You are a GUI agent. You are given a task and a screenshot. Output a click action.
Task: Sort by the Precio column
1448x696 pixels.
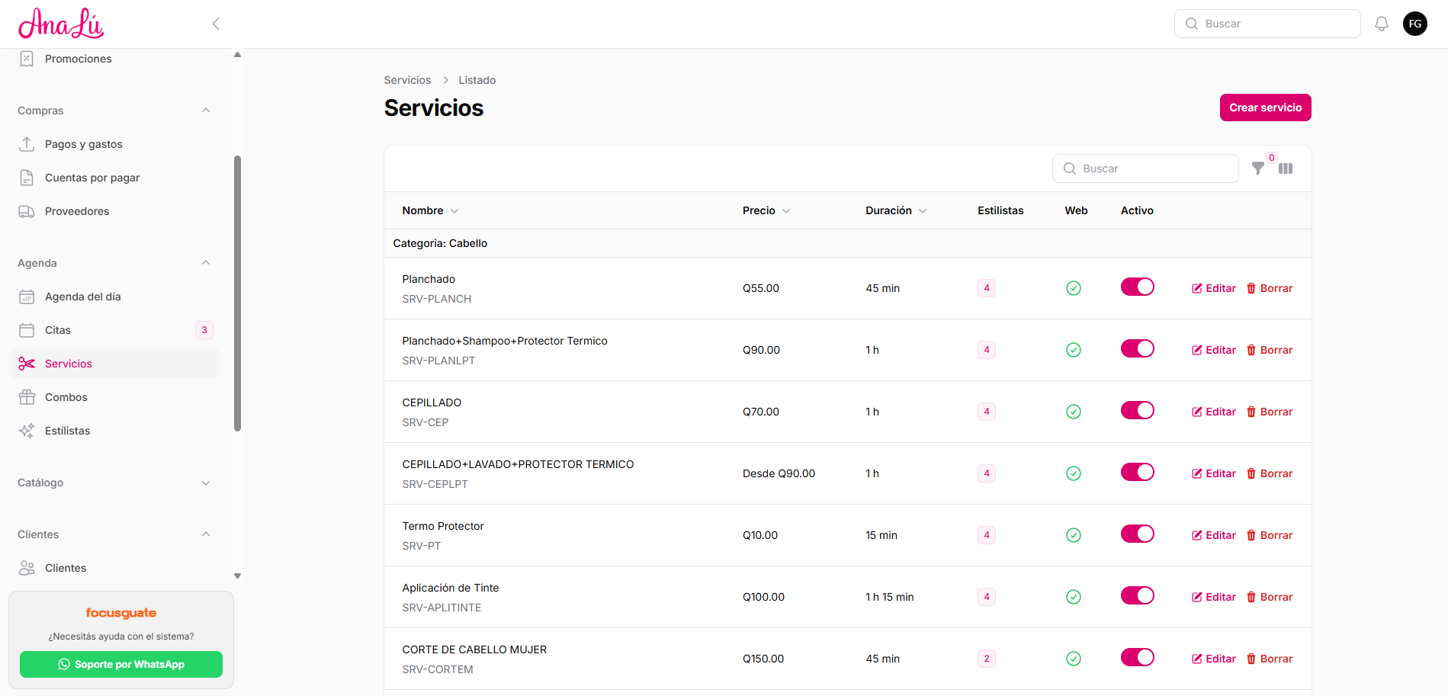[x=766, y=210]
